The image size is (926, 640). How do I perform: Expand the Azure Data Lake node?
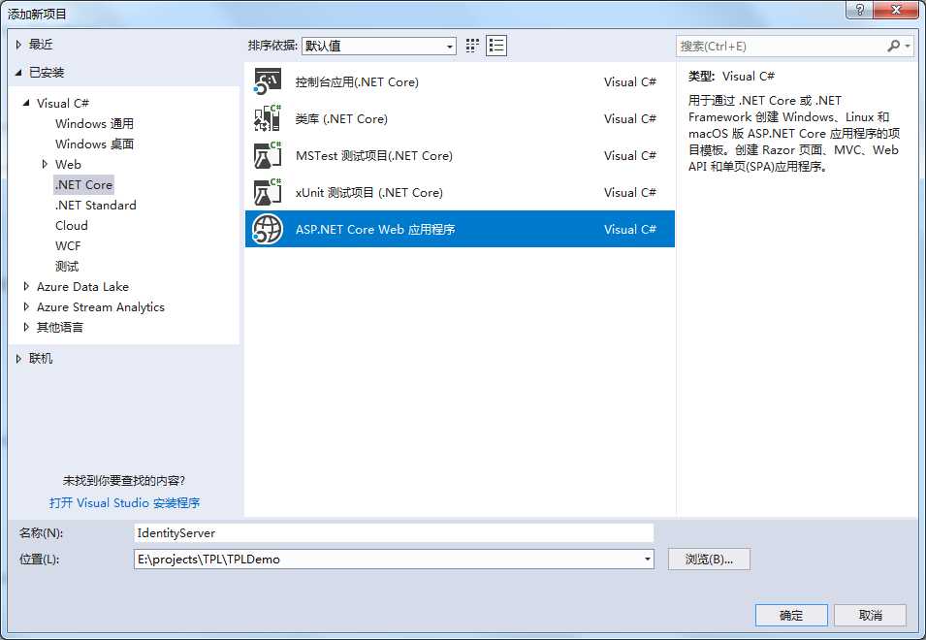pyautogui.click(x=26, y=286)
